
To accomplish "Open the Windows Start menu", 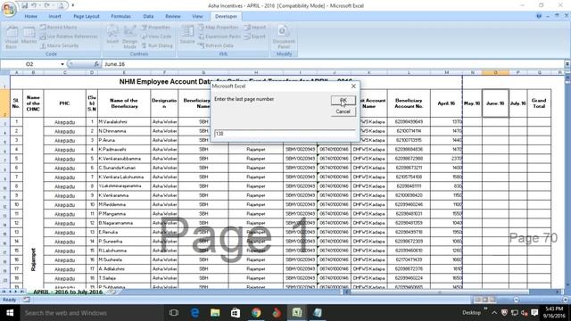I will [10, 313].
